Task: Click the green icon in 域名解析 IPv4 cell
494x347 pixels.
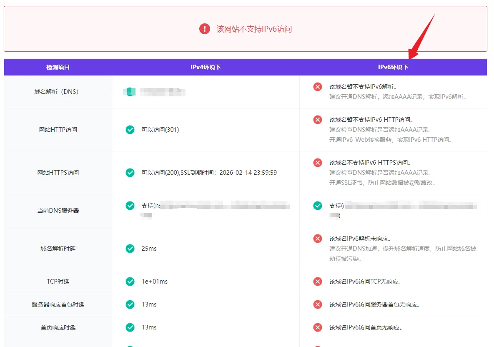Action: 129,92
